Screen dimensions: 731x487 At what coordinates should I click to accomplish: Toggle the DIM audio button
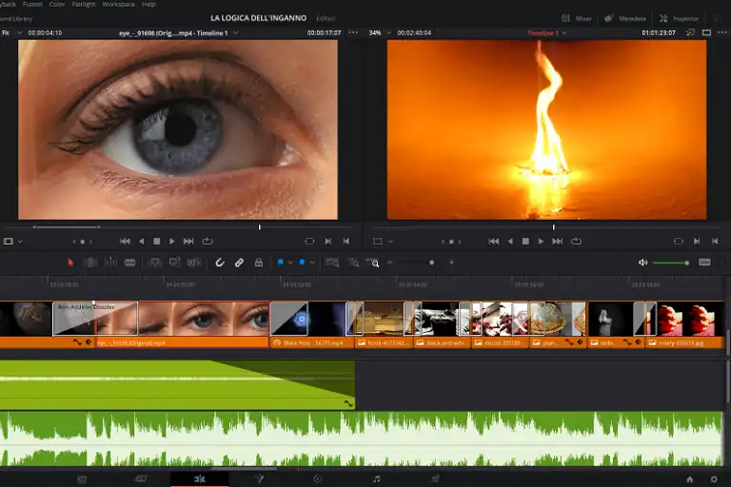tap(704, 263)
